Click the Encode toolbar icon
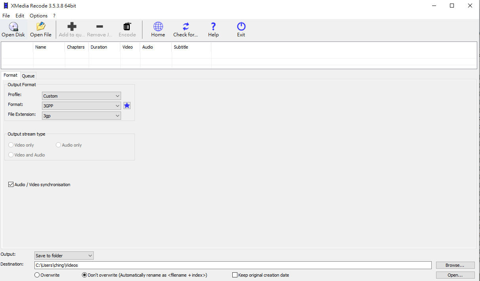This screenshot has height=281, width=480. (x=127, y=27)
